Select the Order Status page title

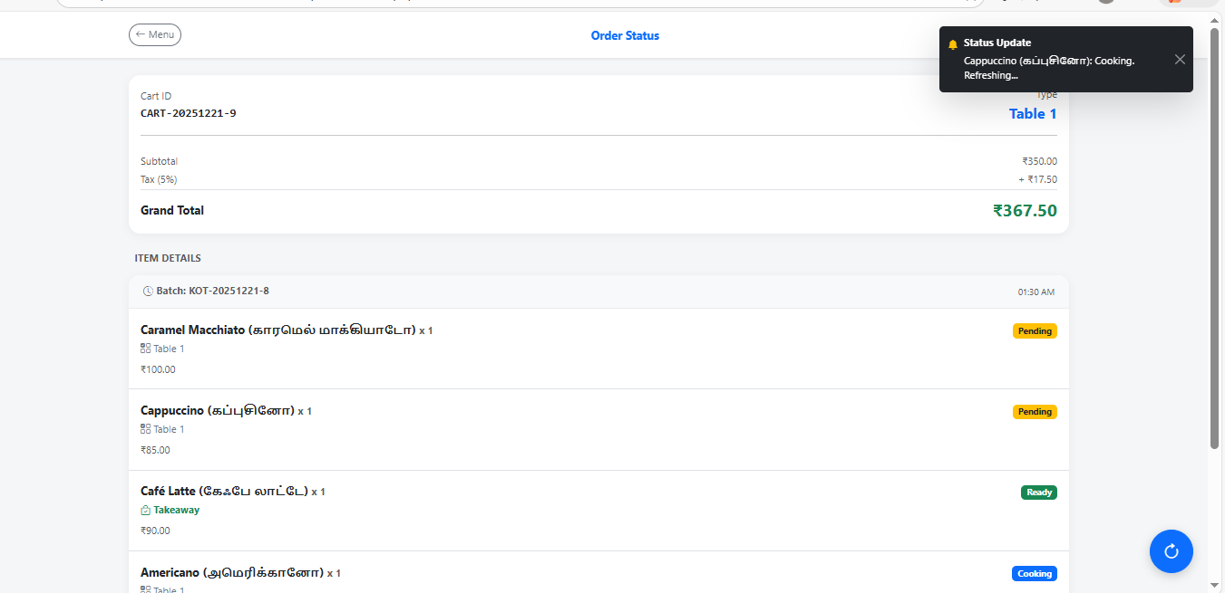625,36
